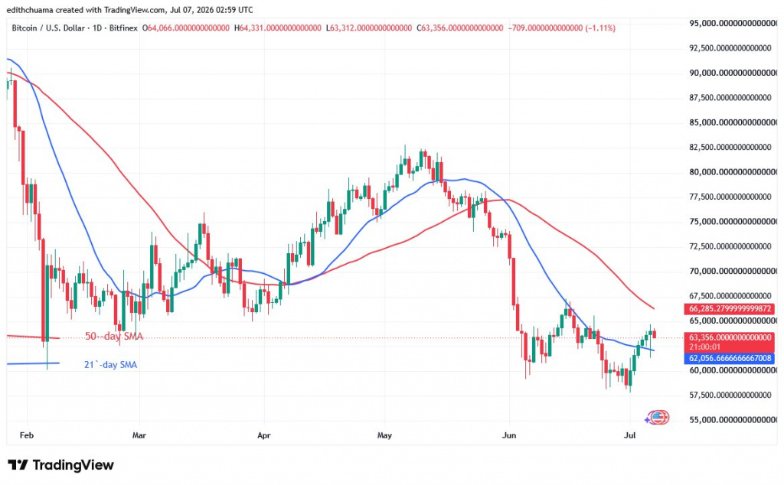The width and height of the screenshot is (784, 485).
Task: Click the US flag event marker icon
Action: pyautogui.click(x=659, y=417)
